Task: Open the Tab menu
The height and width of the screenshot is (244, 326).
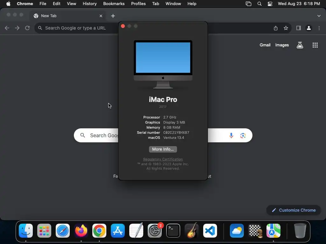Action: pos(155,4)
